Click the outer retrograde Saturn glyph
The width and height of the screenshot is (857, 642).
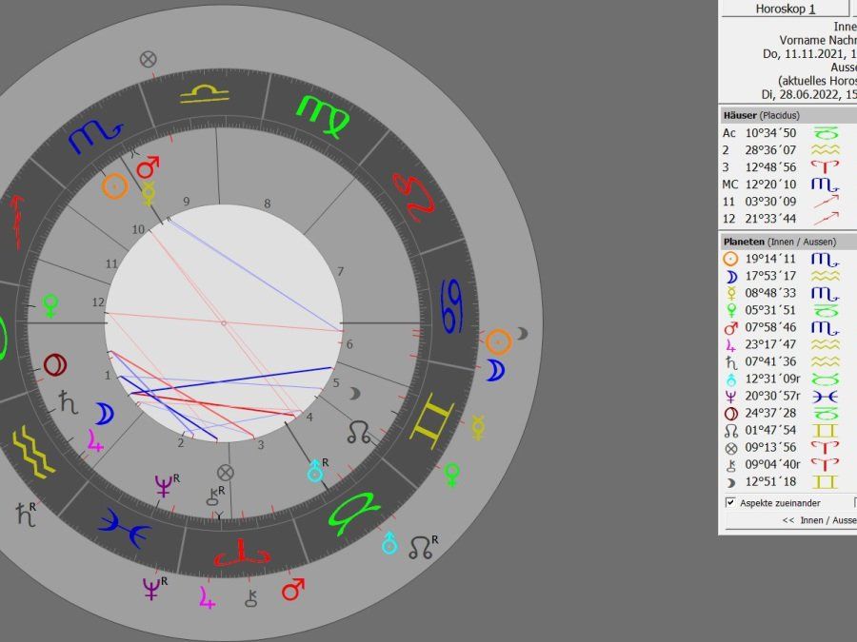(x=24, y=515)
